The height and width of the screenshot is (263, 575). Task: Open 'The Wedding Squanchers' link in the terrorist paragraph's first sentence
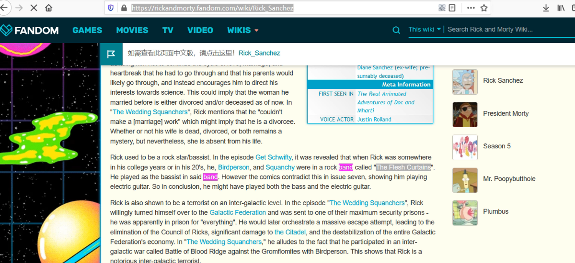367,203
